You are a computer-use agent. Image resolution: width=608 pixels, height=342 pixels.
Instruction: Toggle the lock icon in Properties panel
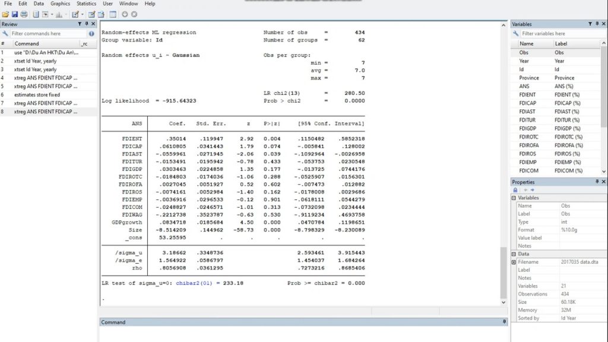[x=515, y=189]
